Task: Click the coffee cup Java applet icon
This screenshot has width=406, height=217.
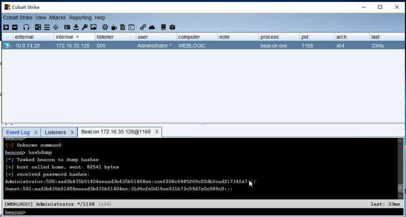Action: (x=114, y=27)
